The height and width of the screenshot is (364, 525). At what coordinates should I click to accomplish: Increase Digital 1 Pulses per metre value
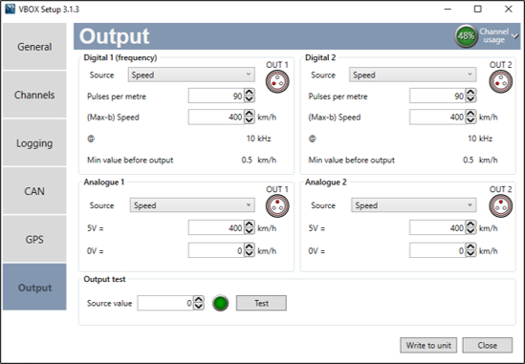249,93
